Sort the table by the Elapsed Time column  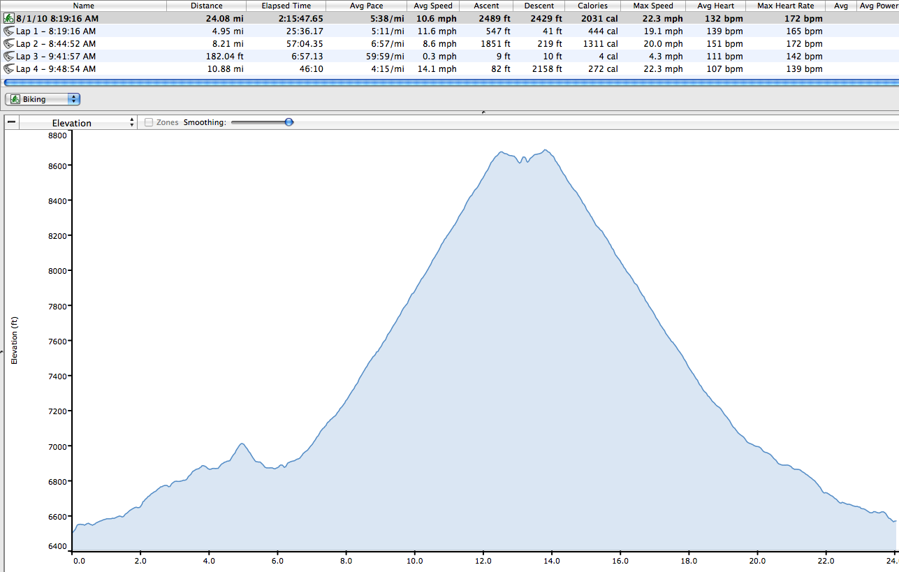286,6
